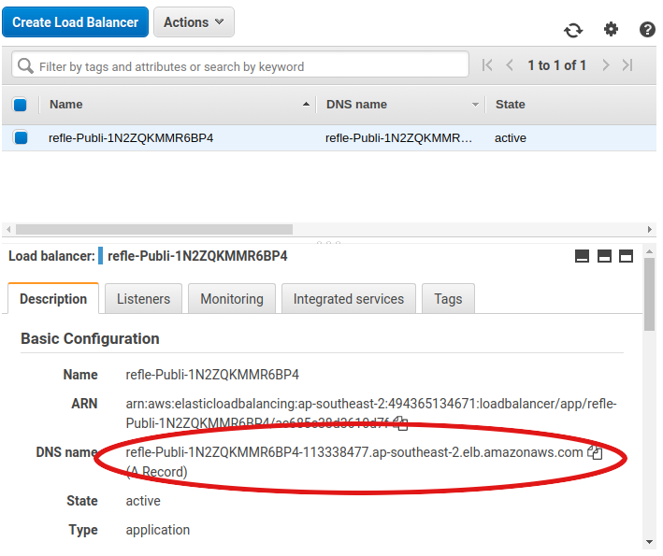Click the Basic Configuration heading
This screenshot has width=663, height=556.
[90, 338]
